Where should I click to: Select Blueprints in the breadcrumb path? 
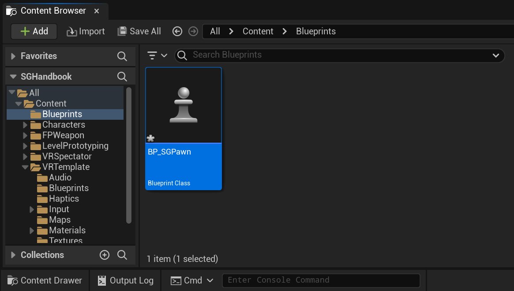pyautogui.click(x=315, y=31)
